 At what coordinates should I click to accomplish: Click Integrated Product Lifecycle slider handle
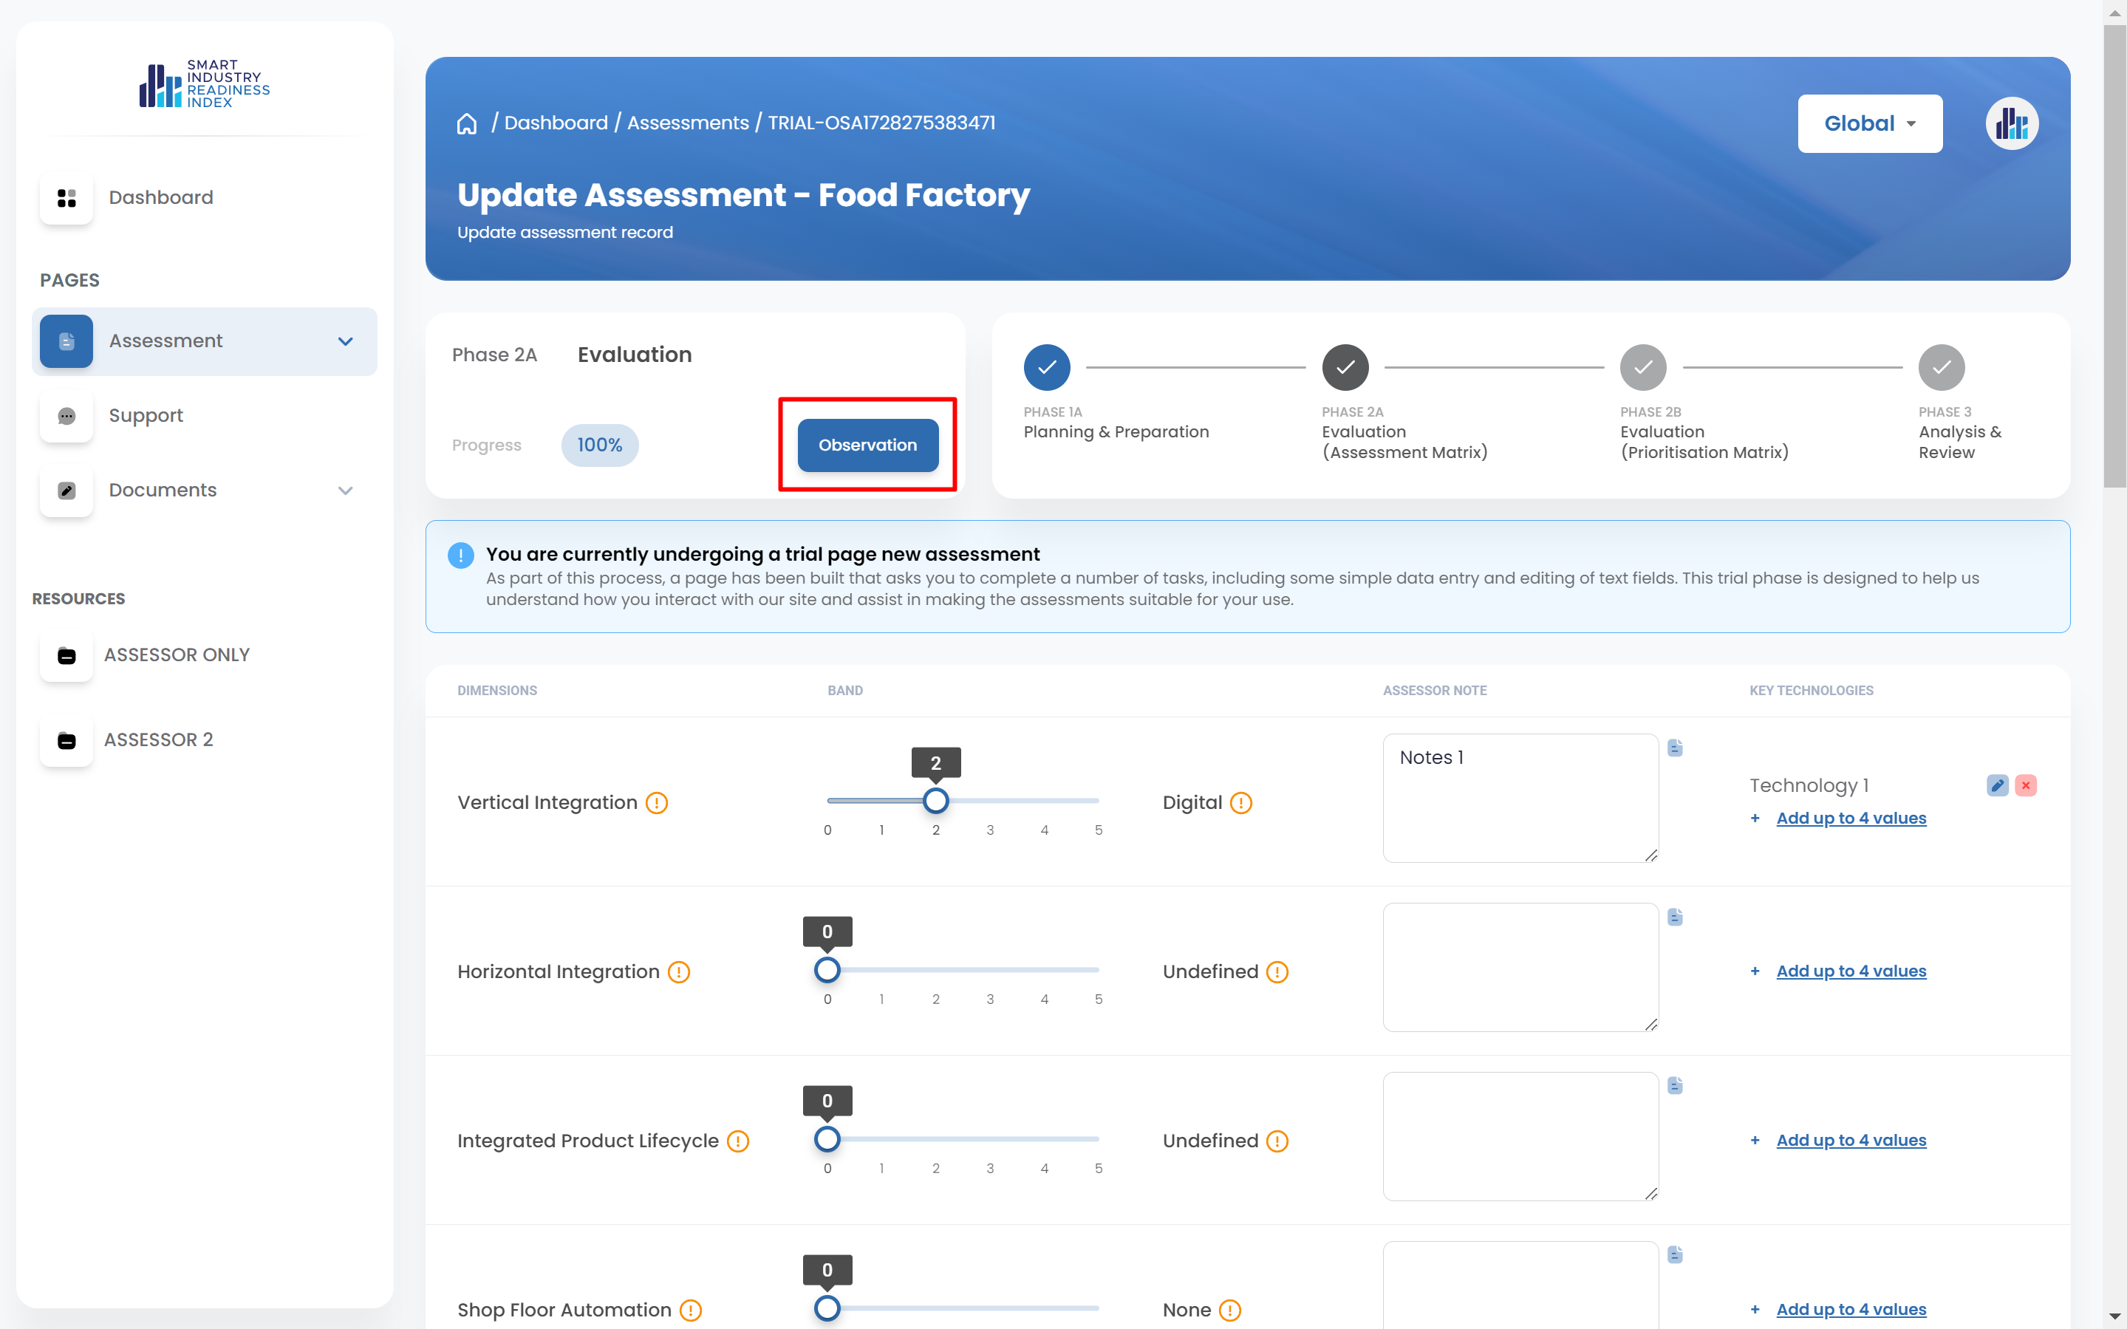[827, 1139]
